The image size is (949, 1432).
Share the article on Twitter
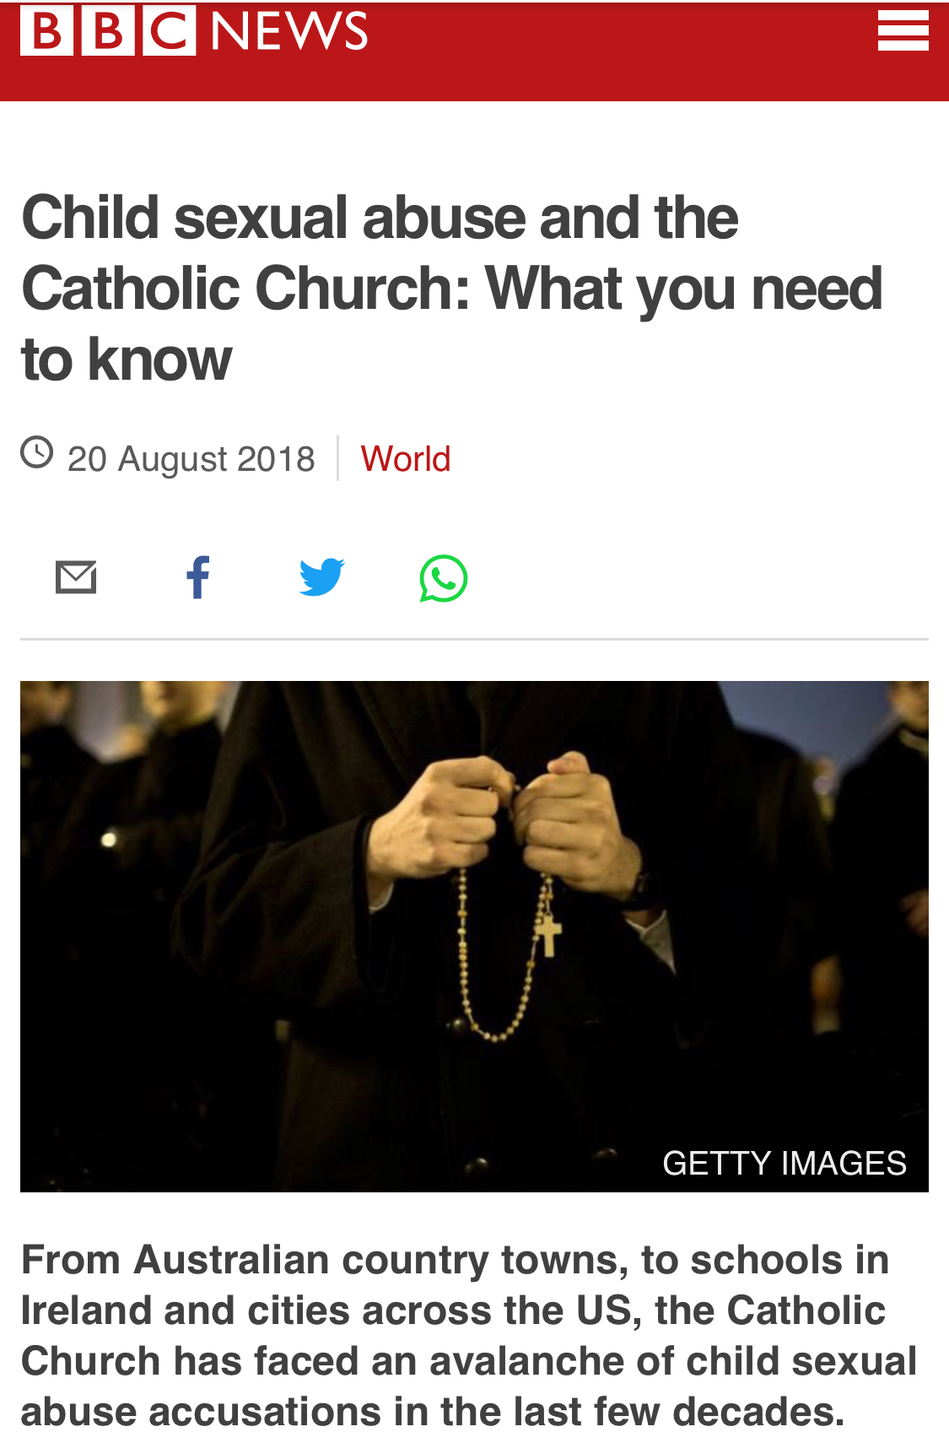(x=321, y=577)
